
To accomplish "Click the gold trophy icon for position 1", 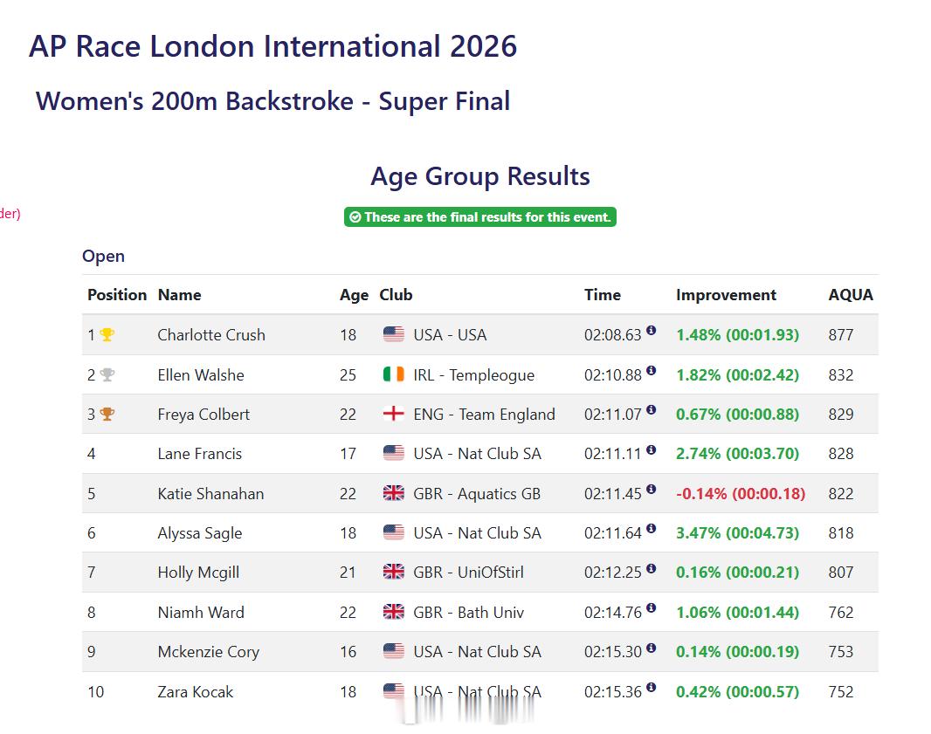I will coord(107,334).
